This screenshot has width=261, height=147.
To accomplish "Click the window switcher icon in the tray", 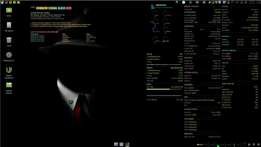I will coord(210,2).
